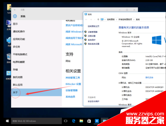Select 多任务 in sidebar
This screenshot has width=166, height=126.
(17, 47)
